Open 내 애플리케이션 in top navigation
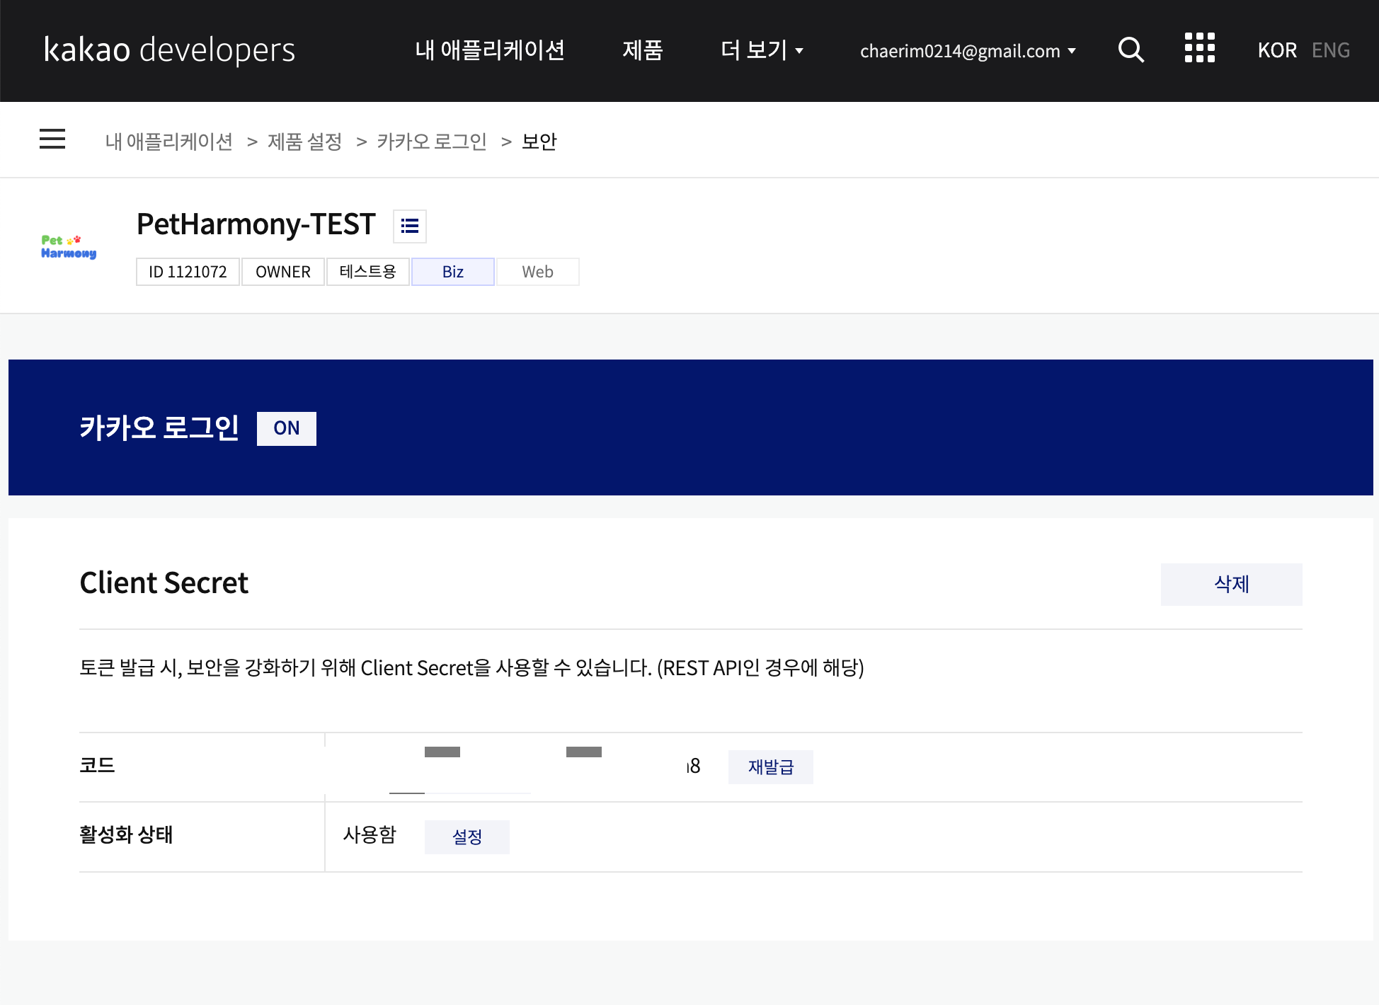 click(490, 50)
